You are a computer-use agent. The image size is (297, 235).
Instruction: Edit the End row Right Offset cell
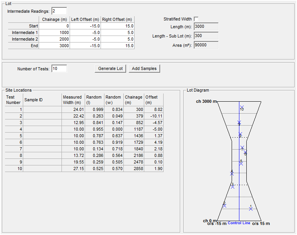tap(118, 46)
